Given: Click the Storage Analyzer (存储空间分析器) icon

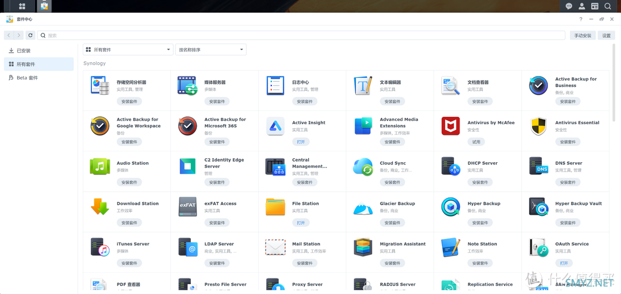Looking at the screenshot, I should tap(100, 86).
